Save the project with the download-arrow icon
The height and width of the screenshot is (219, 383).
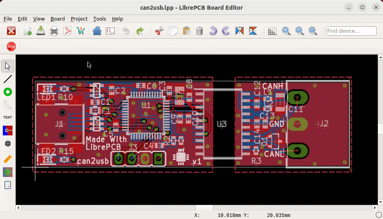tap(41, 31)
